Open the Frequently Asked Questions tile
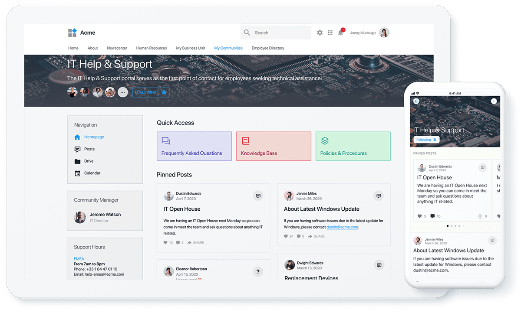 [x=194, y=146]
